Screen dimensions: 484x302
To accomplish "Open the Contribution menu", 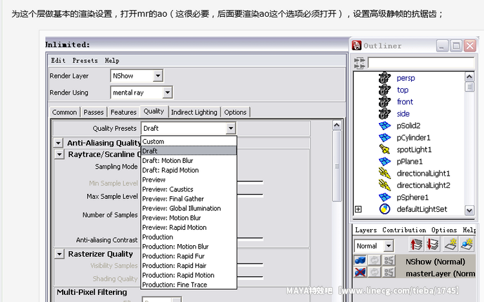I will [x=404, y=230].
